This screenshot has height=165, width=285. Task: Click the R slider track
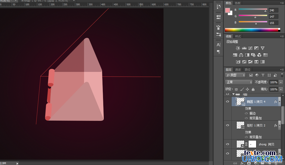[x=253, y=9]
